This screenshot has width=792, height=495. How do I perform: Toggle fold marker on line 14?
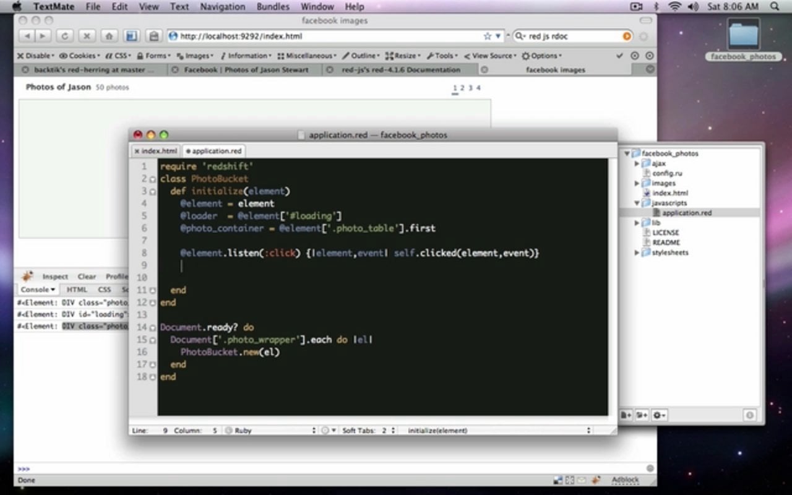point(153,328)
